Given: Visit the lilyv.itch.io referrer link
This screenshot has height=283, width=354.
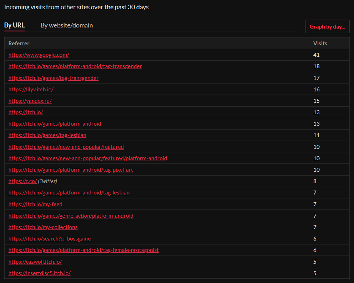Looking at the screenshot, I should coord(31,89).
